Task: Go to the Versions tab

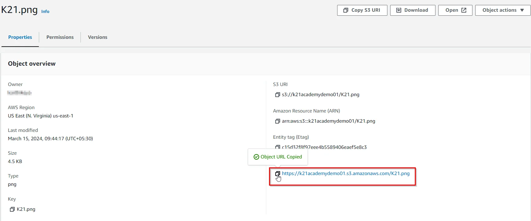Action: [97, 37]
